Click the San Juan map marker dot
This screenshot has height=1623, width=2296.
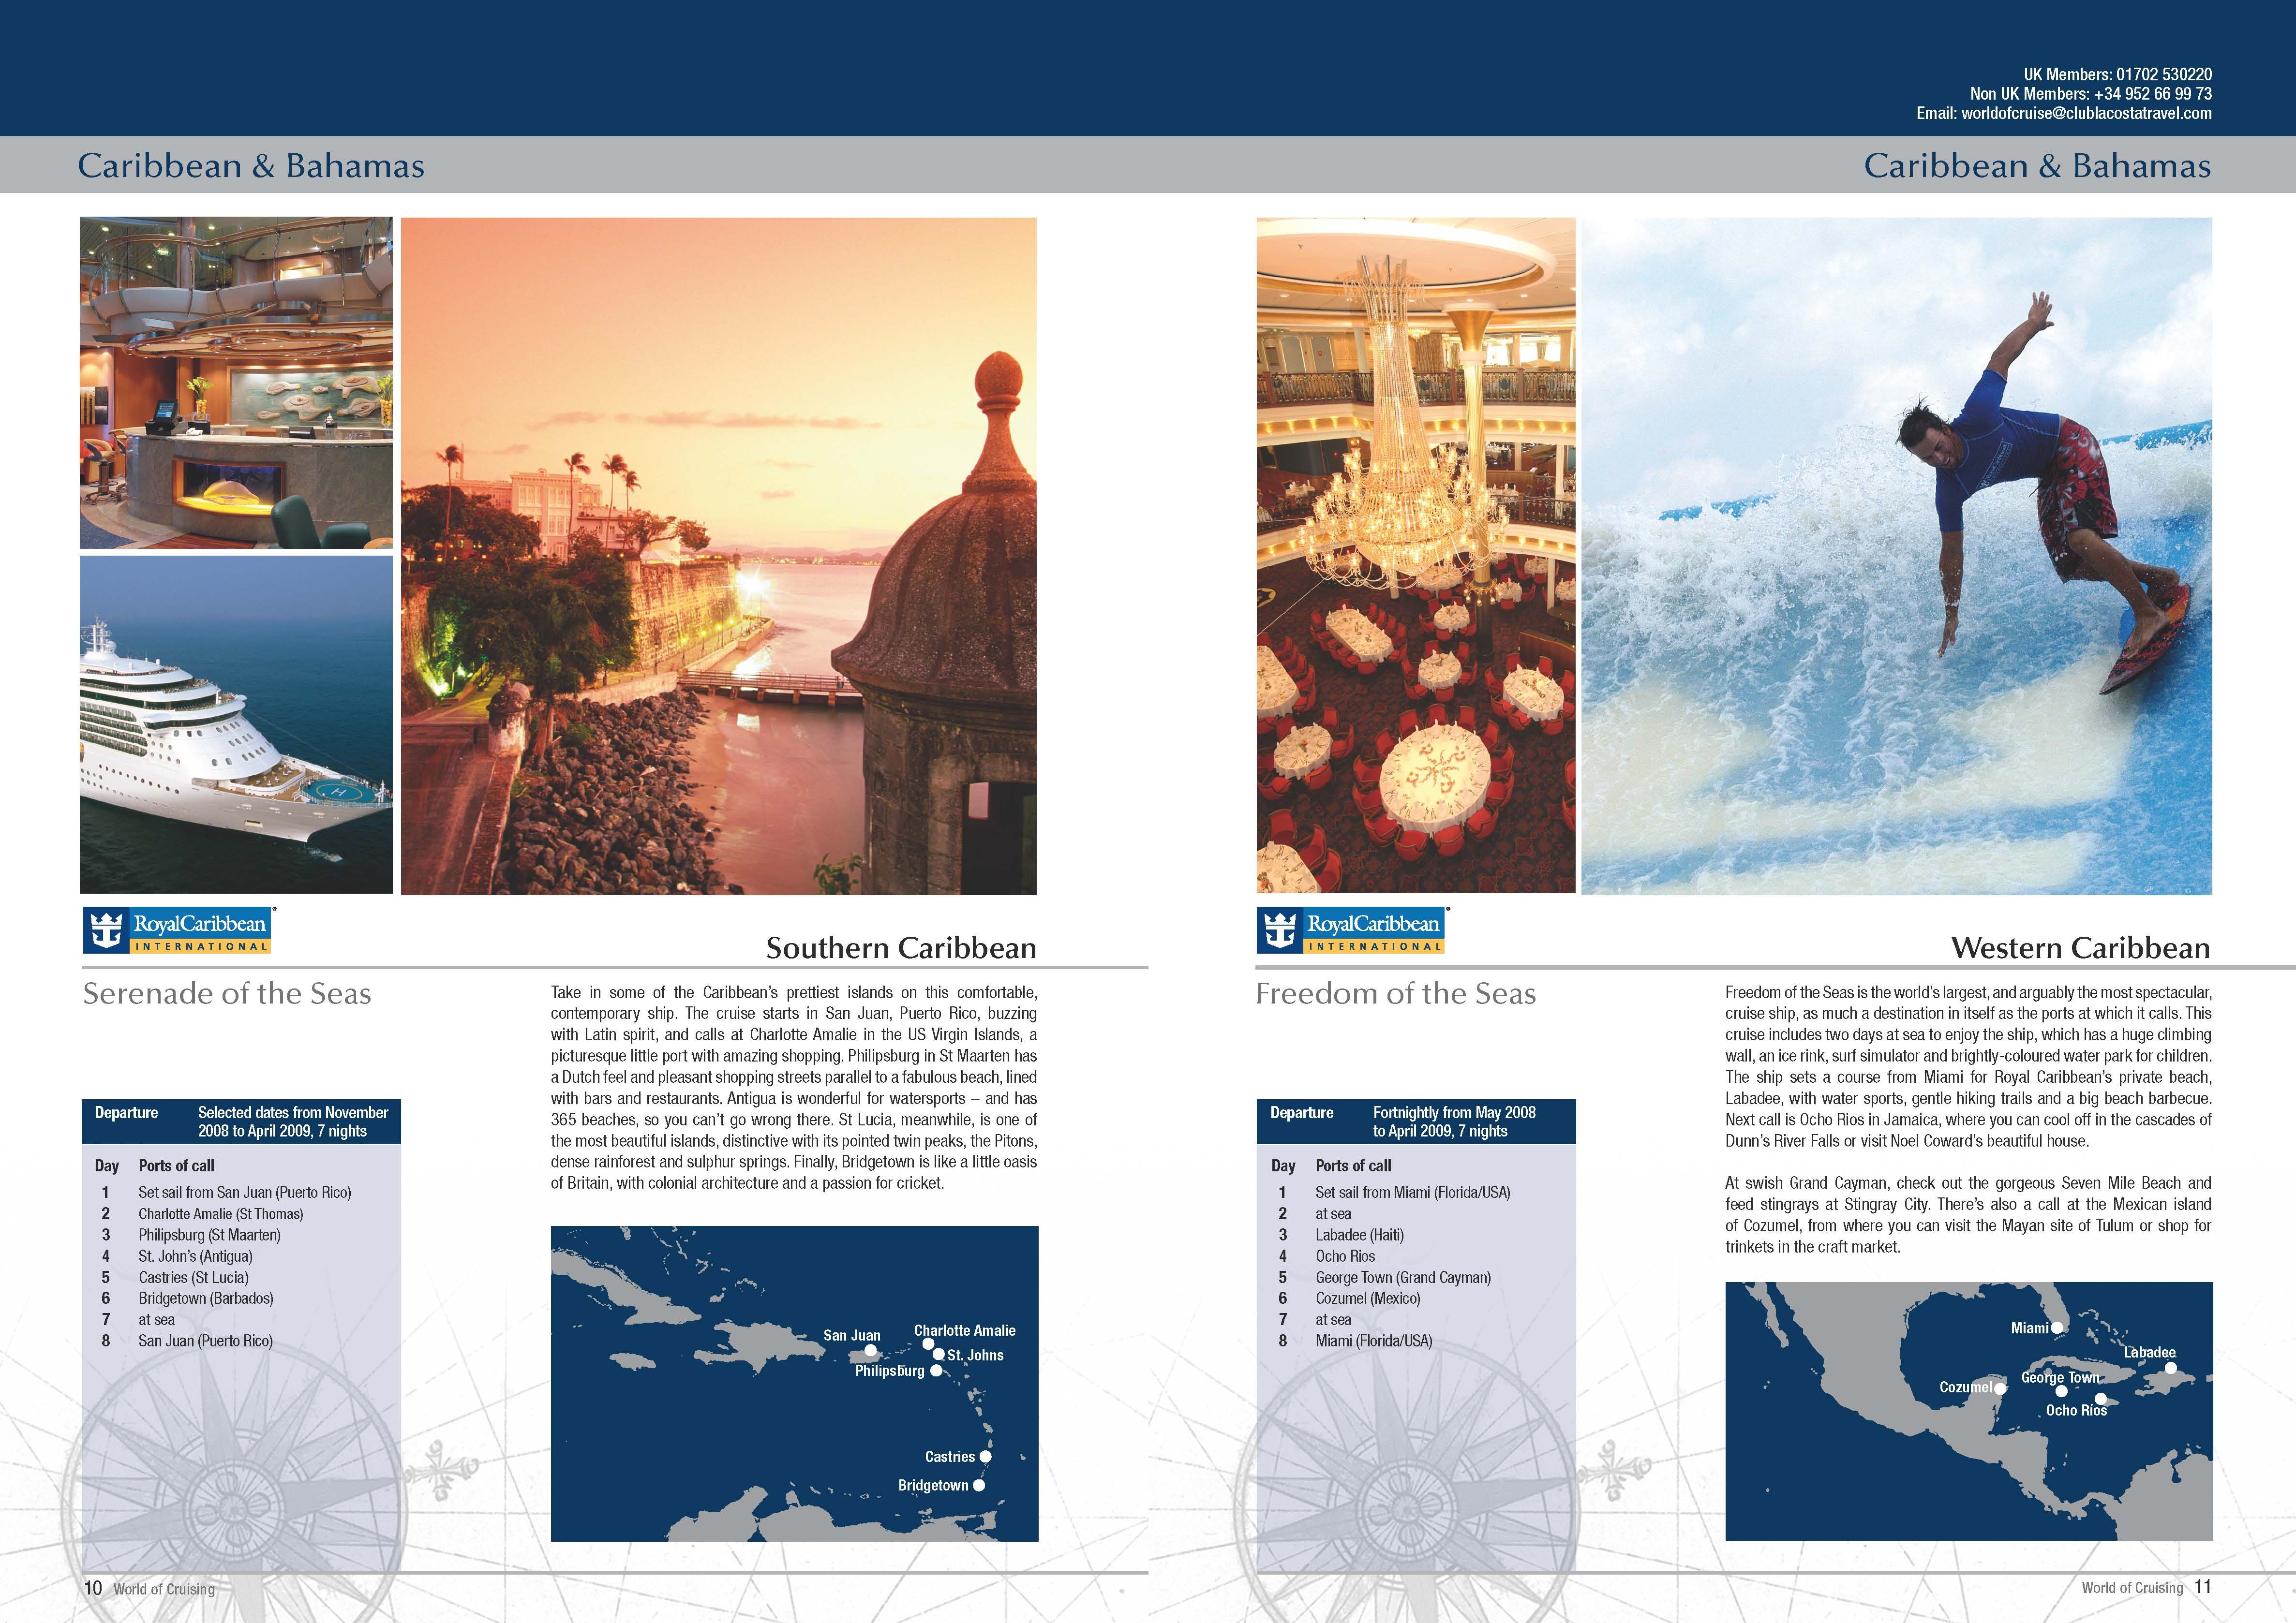pyautogui.click(x=870, y=1350)
